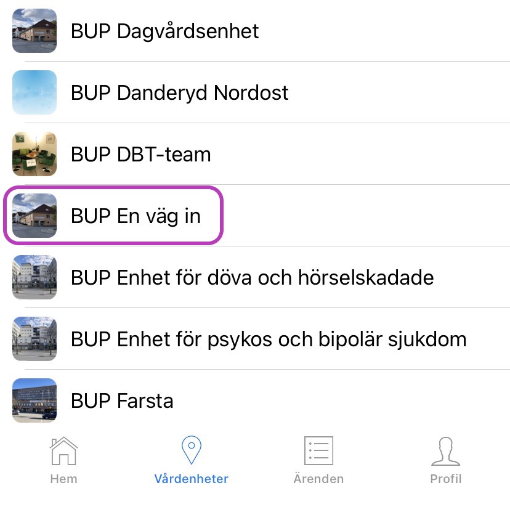The height and width of the screenshot is (512, 510).
Task: Switch to the Ärenden tab label
Action: coord(318,478)
